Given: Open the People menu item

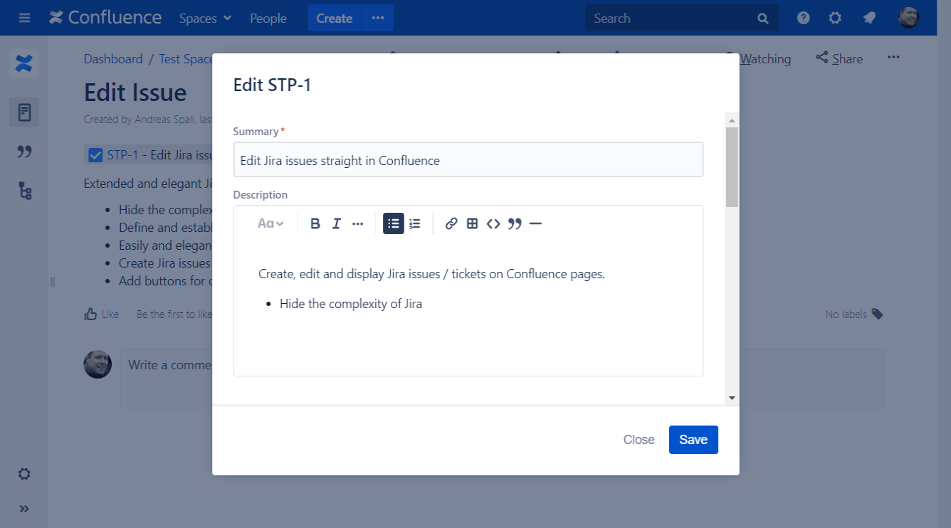Looking at the screenshot, I should tap(268, 19).
